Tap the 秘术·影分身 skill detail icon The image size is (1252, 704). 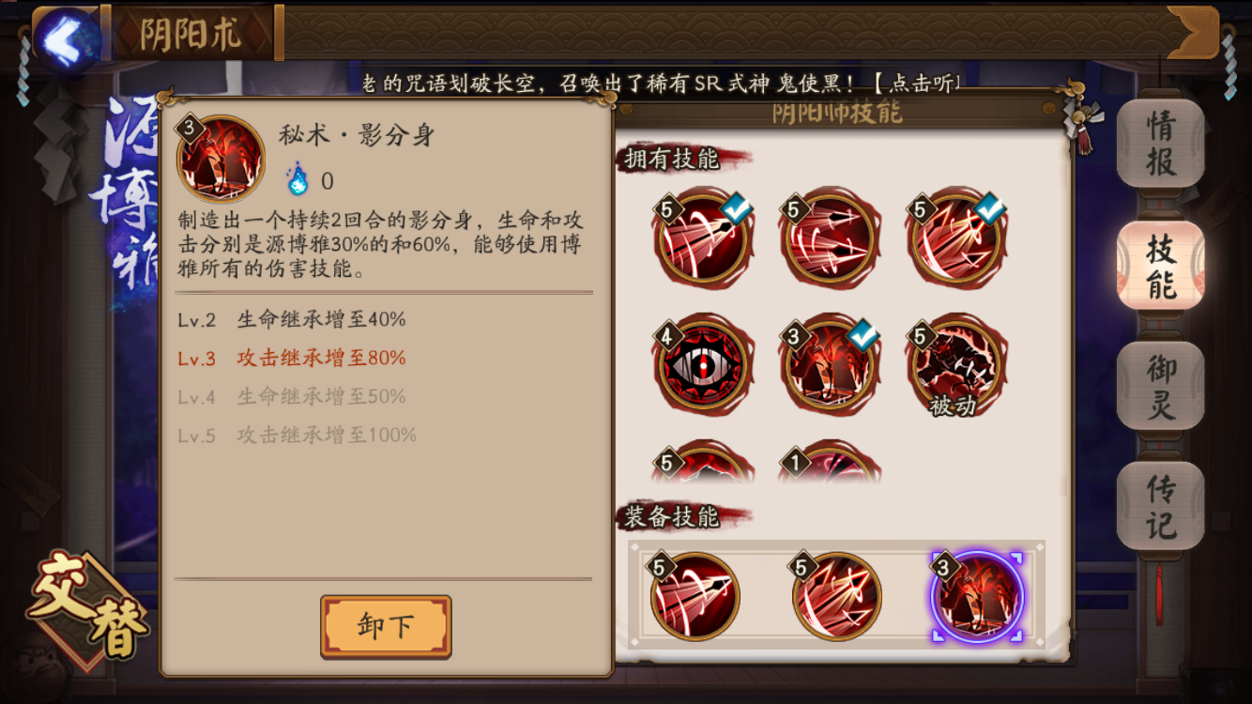(x=221, y=157)
